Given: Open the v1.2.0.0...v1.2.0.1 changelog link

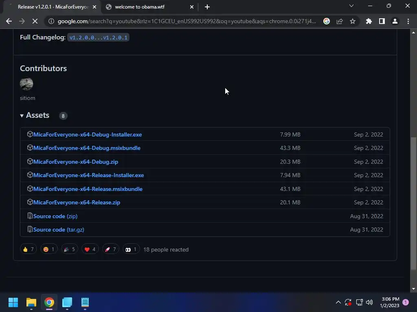Looking at the screenshot, I should (x=98, y=37).
